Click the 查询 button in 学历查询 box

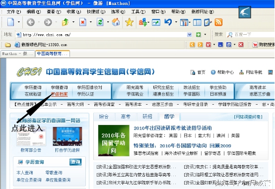tap(75, 162)
